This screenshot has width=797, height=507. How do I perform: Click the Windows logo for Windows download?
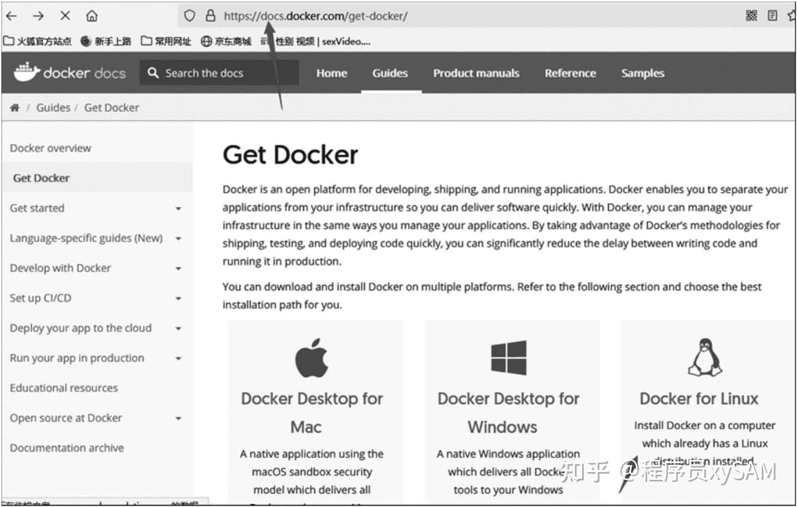tap(508, 358)
